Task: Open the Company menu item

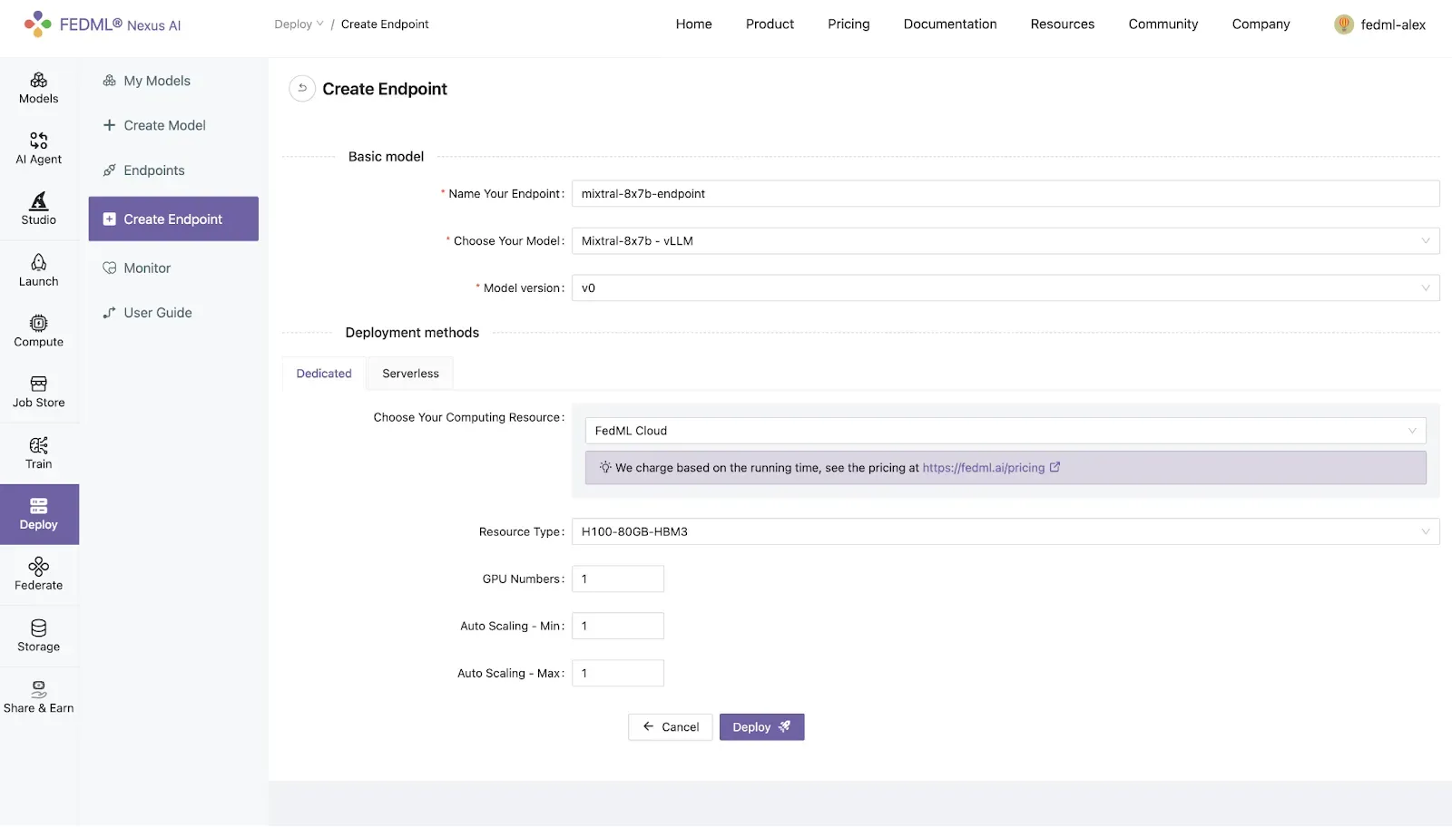Action: [x=1261, y=24]
